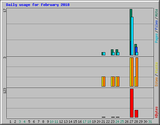This screenshot has height=125, width=160.
Task: Click the Pages legend label
Action: tap(157, 38)
